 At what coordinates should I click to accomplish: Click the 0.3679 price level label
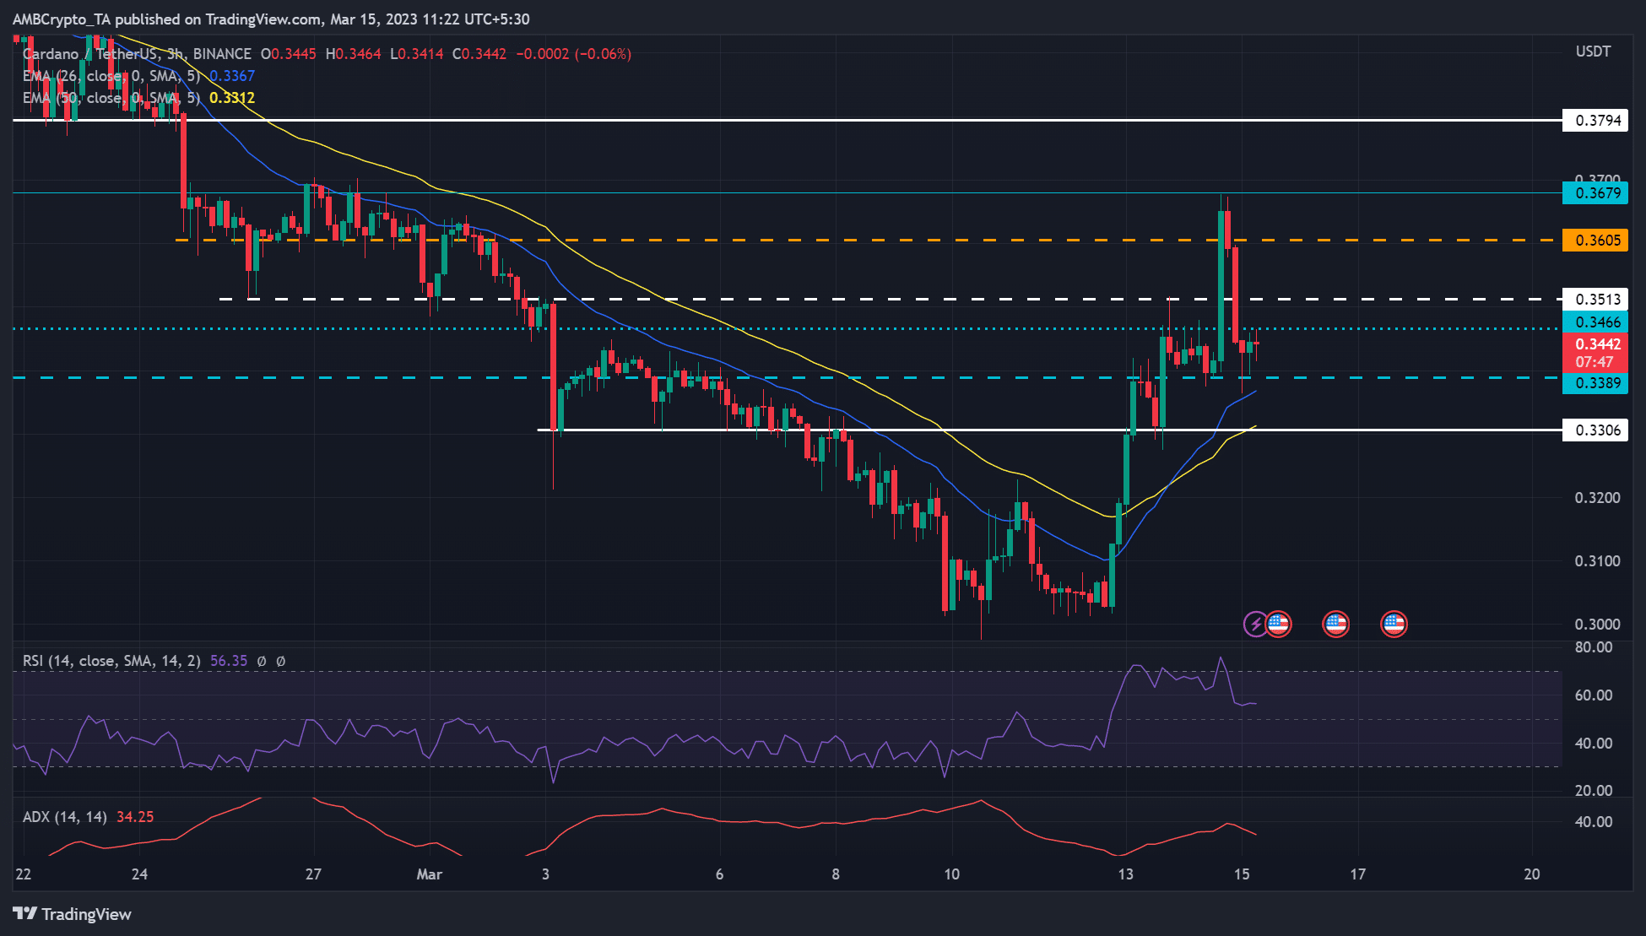[x=1595, y=194]
